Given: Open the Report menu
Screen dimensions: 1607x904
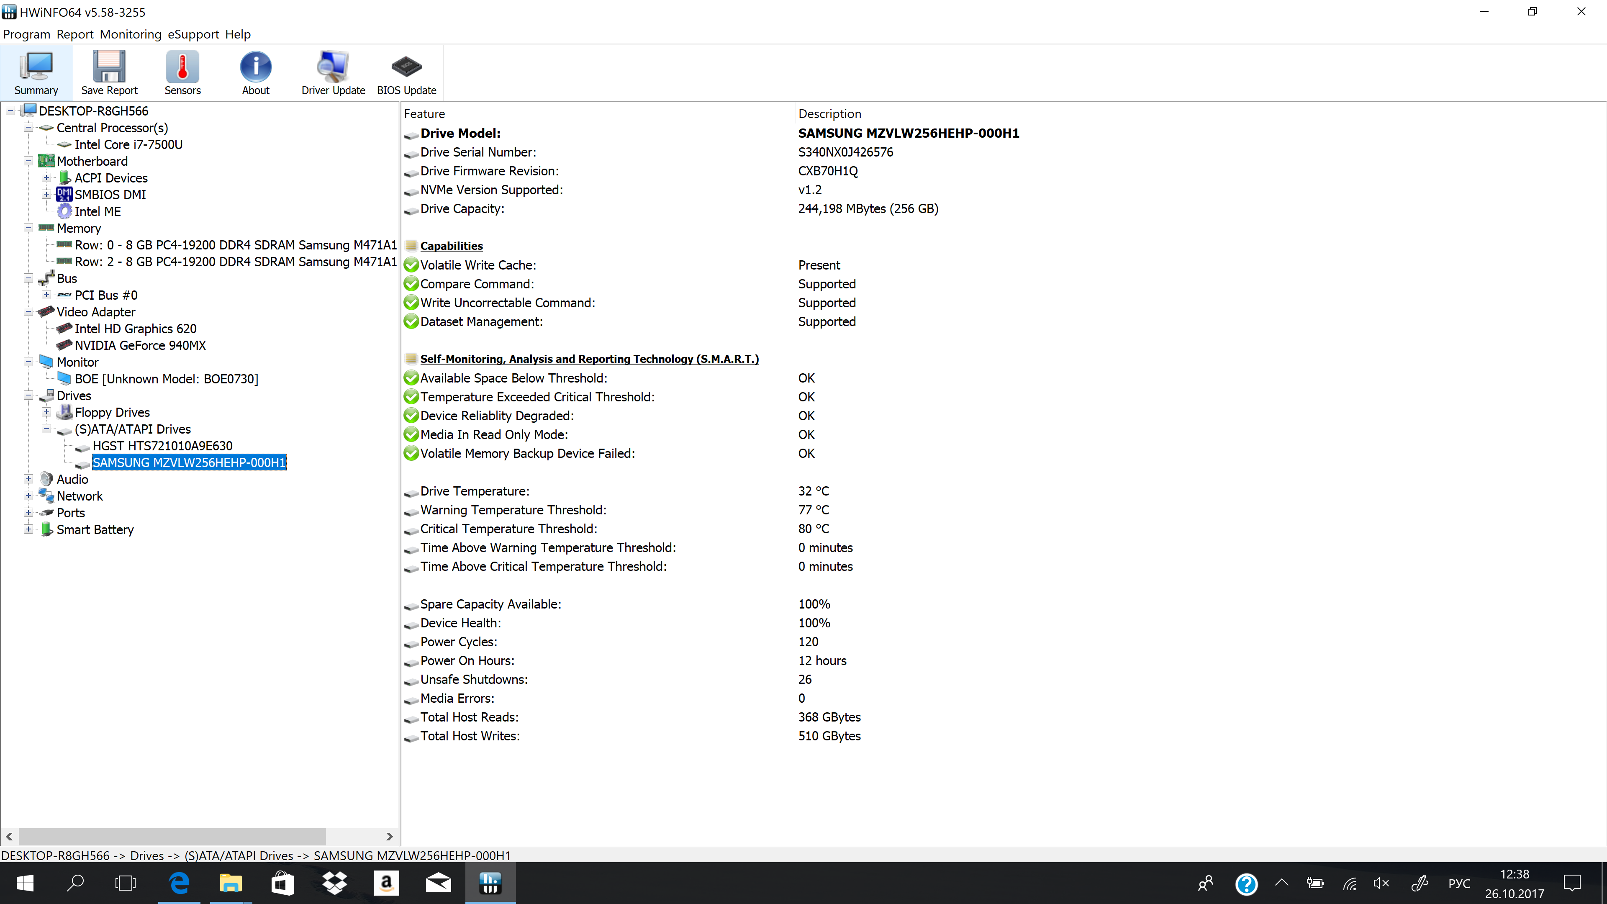Looking at the screenshot, I should [x=75, y=34].
